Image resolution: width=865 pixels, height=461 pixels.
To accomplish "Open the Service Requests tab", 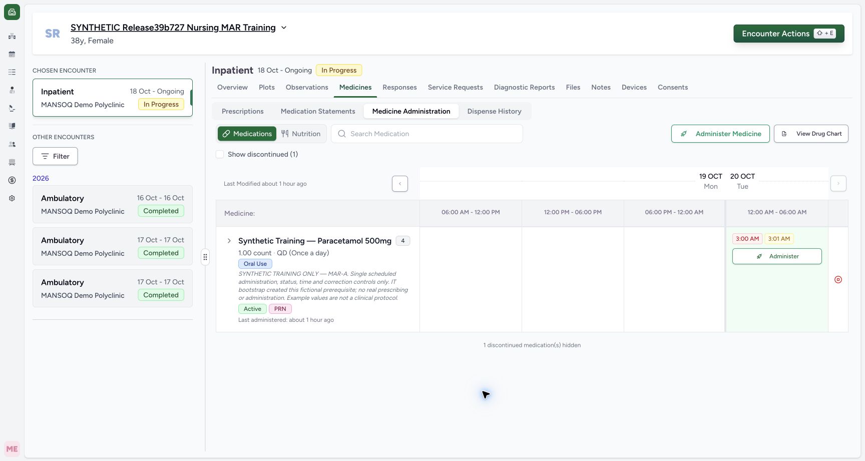I will click(456, 87).
